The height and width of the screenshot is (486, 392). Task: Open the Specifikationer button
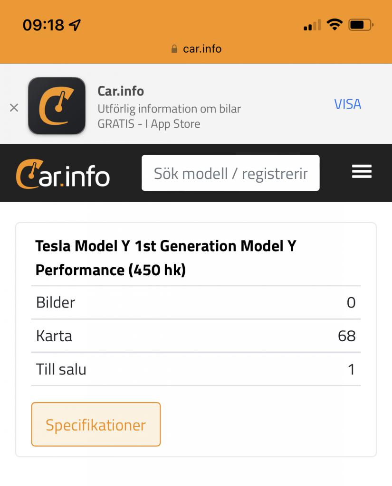click(96, 424)
